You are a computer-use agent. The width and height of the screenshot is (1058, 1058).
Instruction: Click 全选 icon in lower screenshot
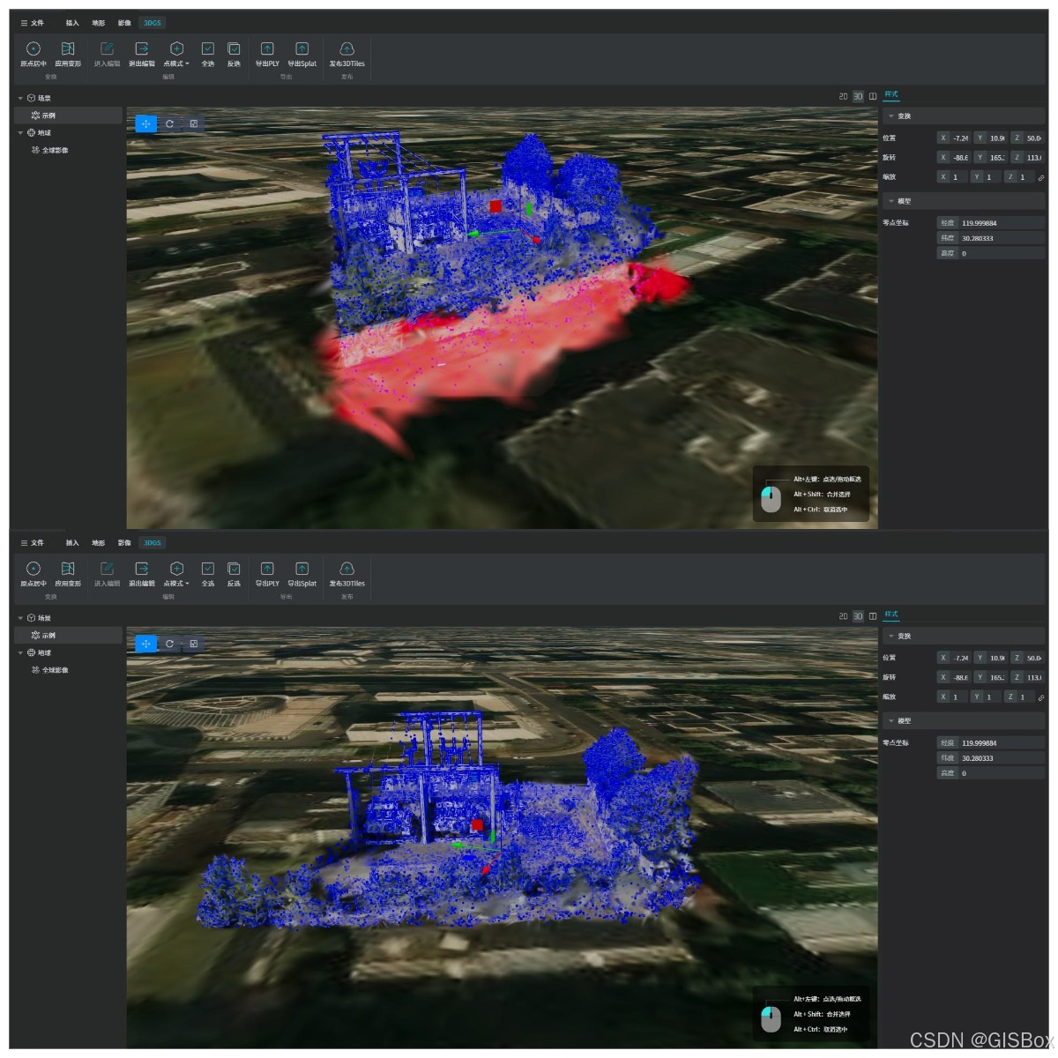point(208,569)
